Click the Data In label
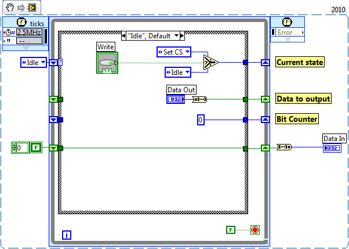The height and width of the screenshot is (249, 349). click(334, 139)
